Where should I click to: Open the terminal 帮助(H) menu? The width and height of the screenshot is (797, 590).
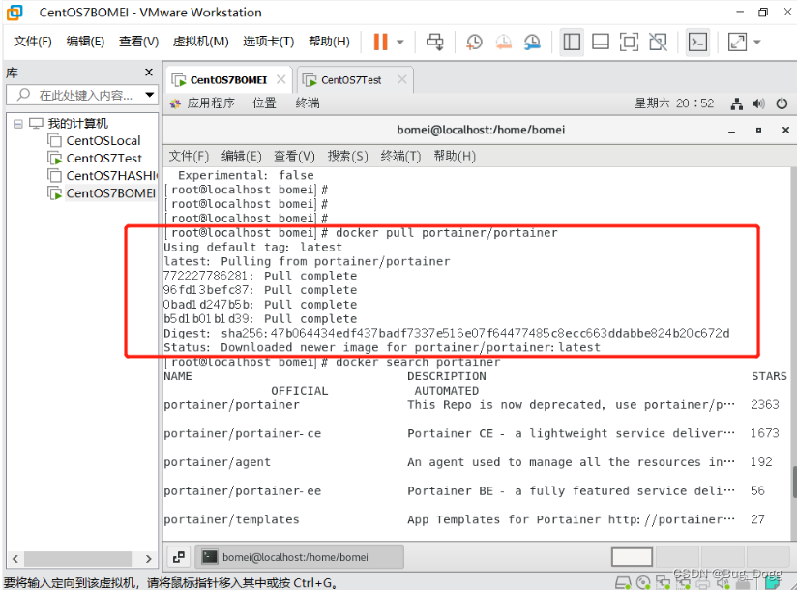(x=455, y=156)
